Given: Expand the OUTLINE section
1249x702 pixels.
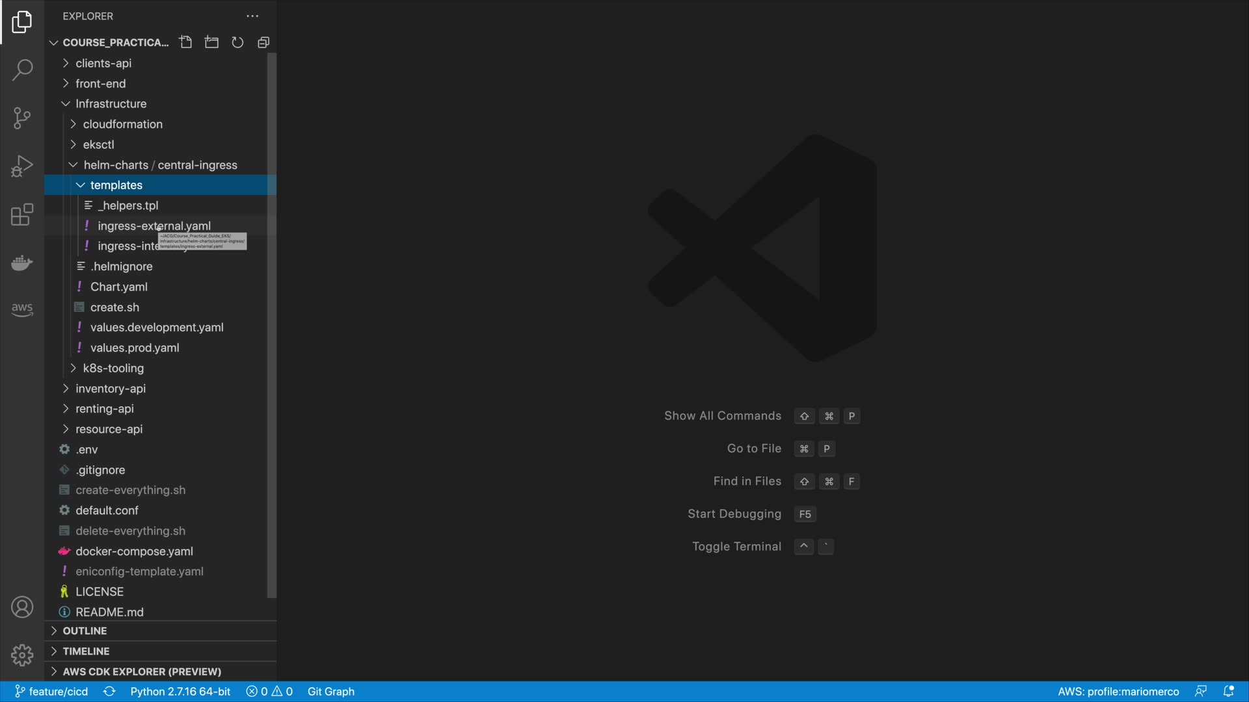Looking at the screenshot, I should tap(85, 631).
